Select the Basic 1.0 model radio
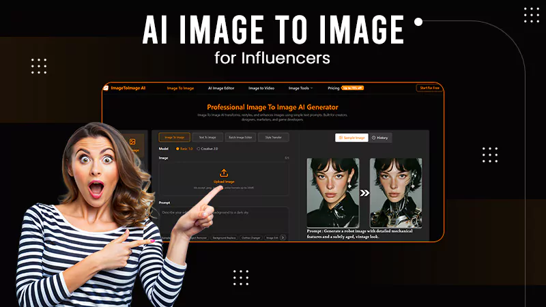Image resolution: width=546 pixels, height=307 pixels. click(177, 149)
